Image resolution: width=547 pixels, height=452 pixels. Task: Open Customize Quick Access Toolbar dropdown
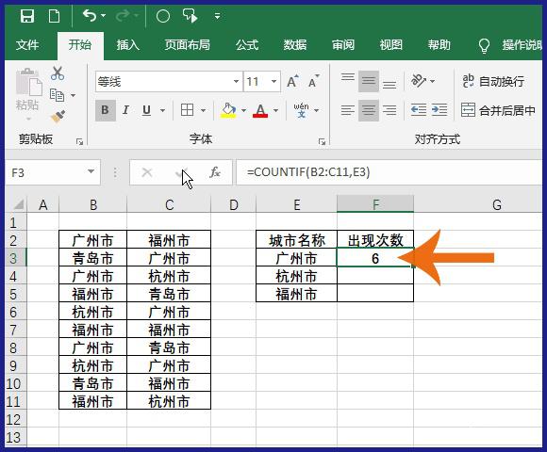[x=217, y=16]
